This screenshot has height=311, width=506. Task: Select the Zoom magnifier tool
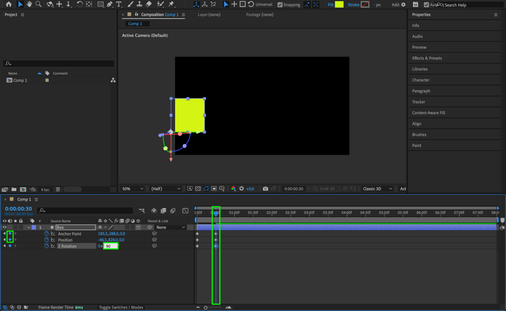[x=38, y=4]
